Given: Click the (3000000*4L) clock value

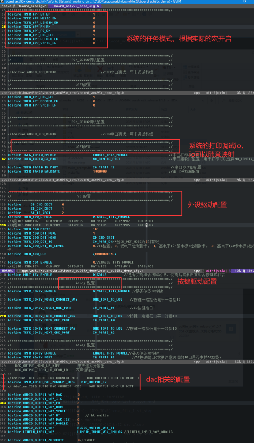Looking at the screenshot, I should pos(105,254).
